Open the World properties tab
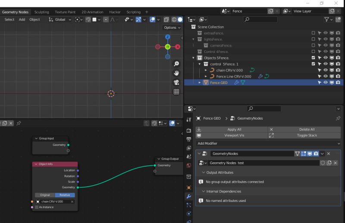The height and width of the screenshot is (223, 345). pos(189,165)
